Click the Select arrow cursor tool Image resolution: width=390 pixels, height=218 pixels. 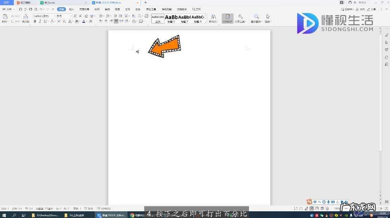[x=268, y=17]
